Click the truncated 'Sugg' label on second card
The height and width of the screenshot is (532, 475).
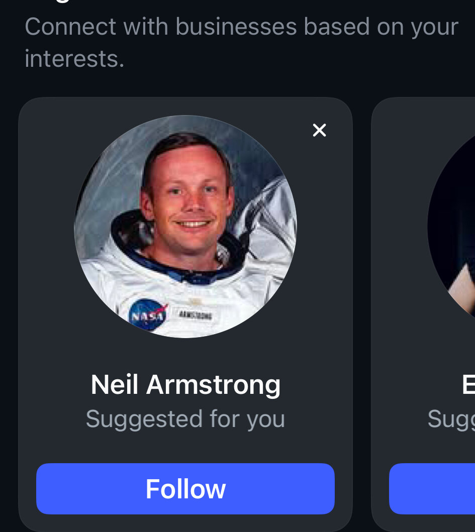click(451, 419)
